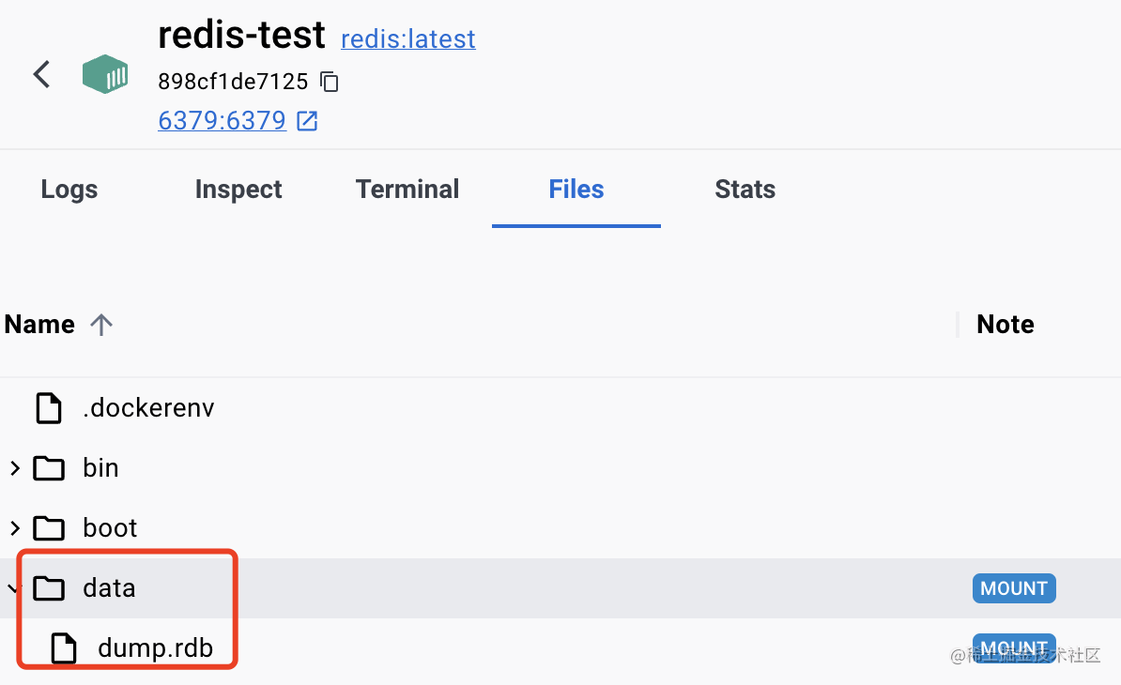Viewport: 1121px width, 685px height.
Task: Show the Stats tab
Action: pos(745,190)
